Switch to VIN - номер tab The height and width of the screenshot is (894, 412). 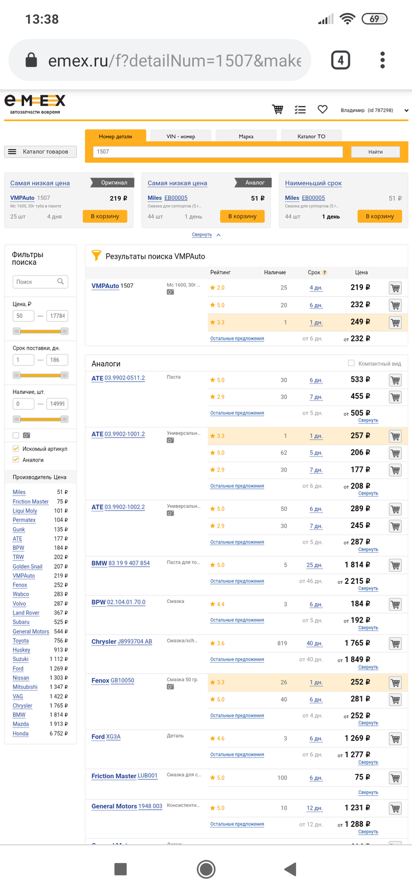click(181, 136)
